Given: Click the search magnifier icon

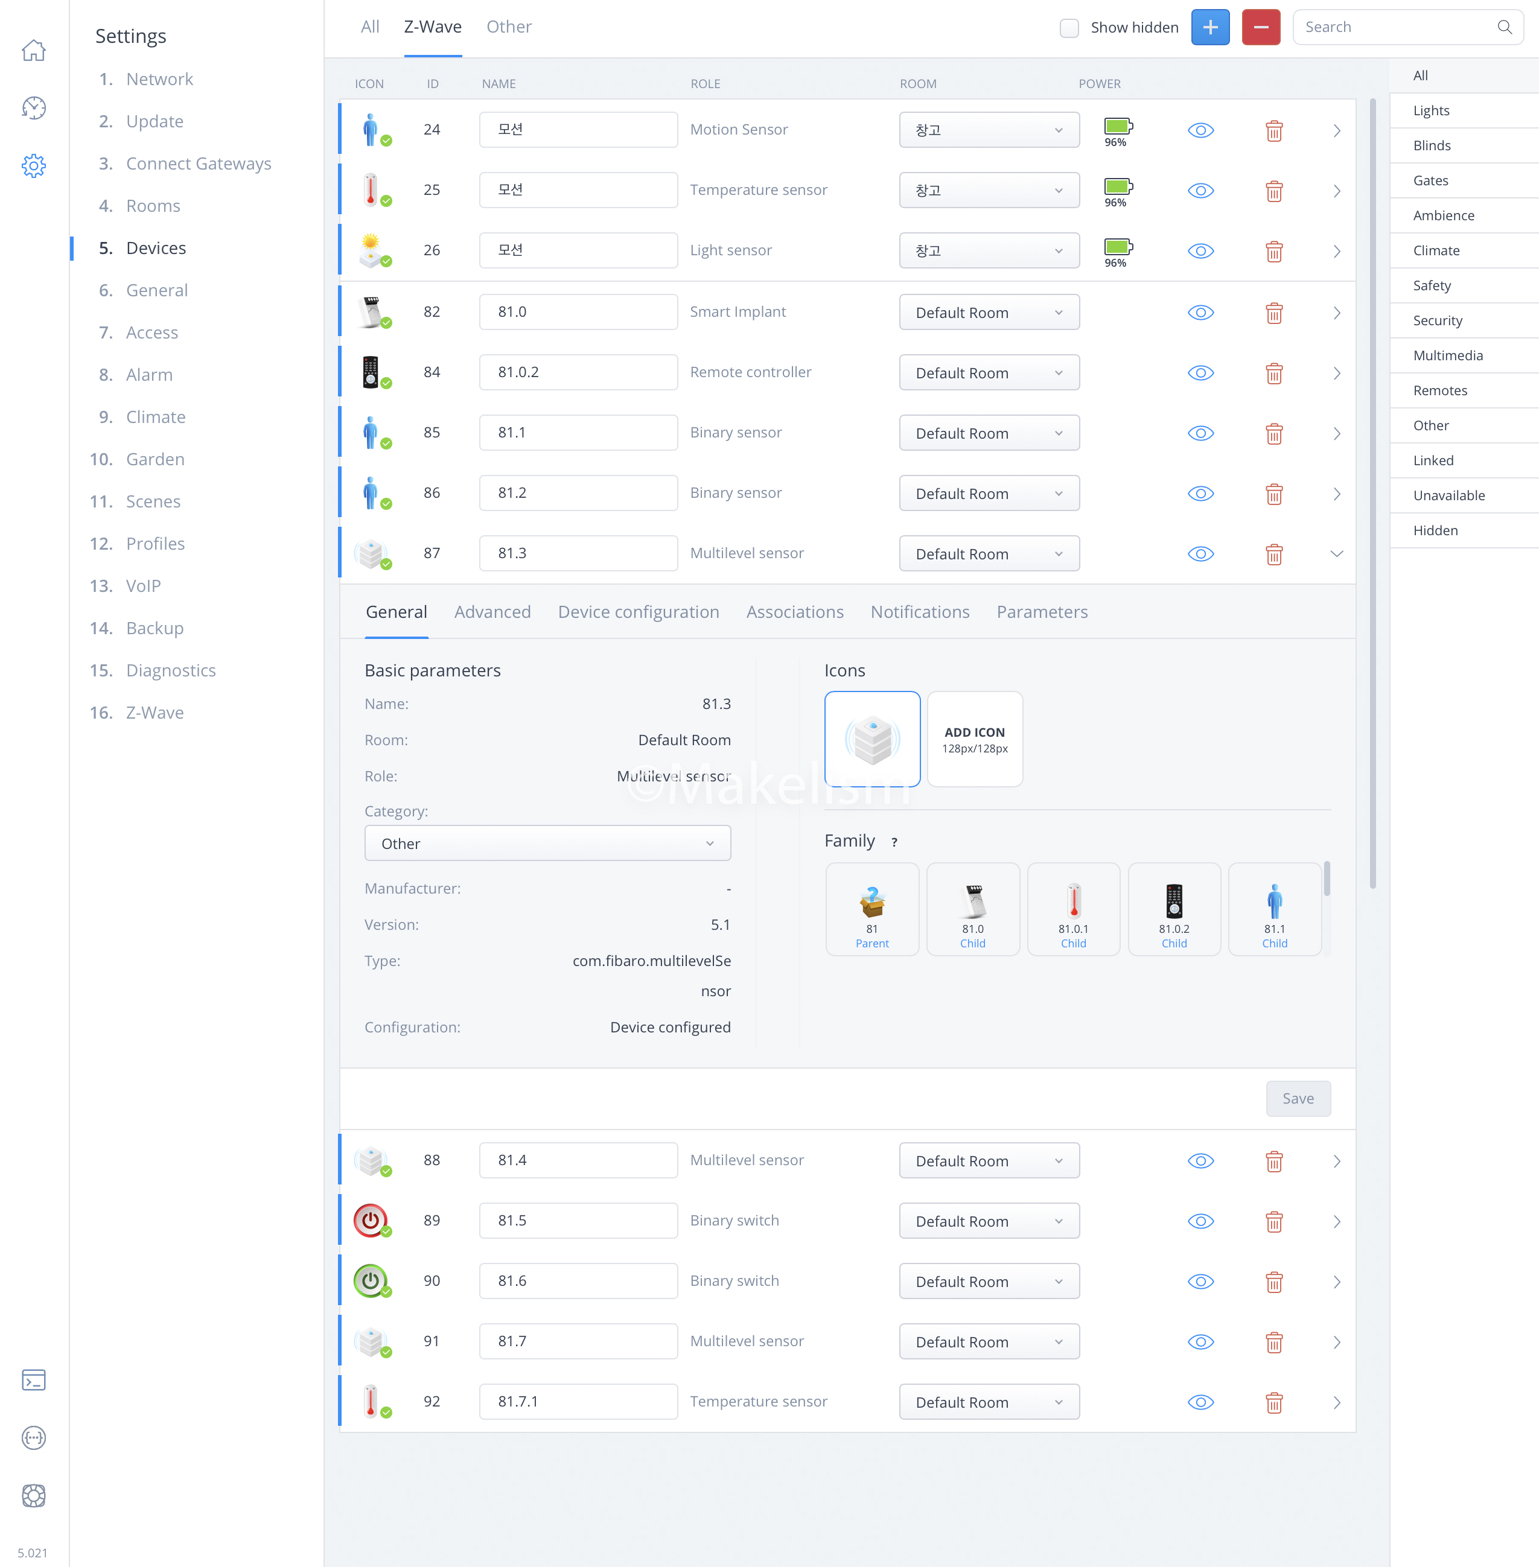Looking at the screenshot, I should pyautogui.click(x=1503, y=28).
